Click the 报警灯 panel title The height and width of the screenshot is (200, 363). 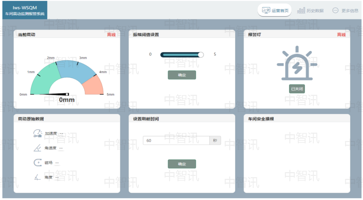pos(254,35)
